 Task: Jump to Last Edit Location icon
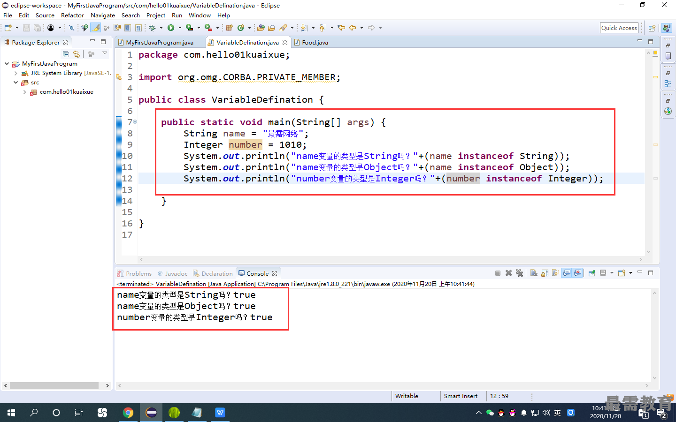coord(341,28)
